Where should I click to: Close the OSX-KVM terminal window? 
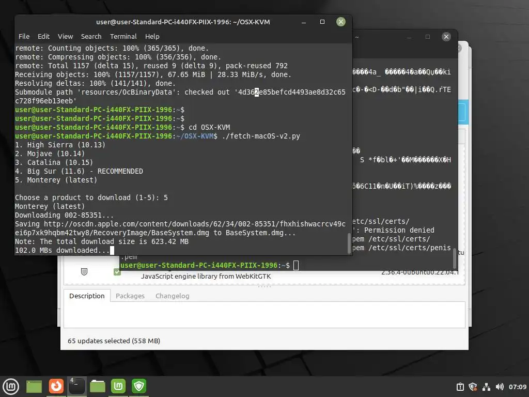pyautogui.click(x=341, y=22)
